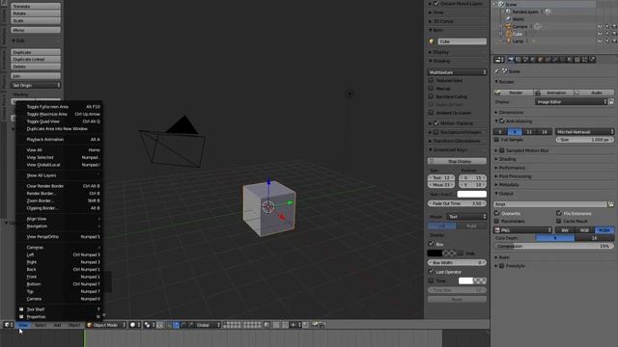
Task: Click the viewport shading sphere icon
Action: click(133, 325)
